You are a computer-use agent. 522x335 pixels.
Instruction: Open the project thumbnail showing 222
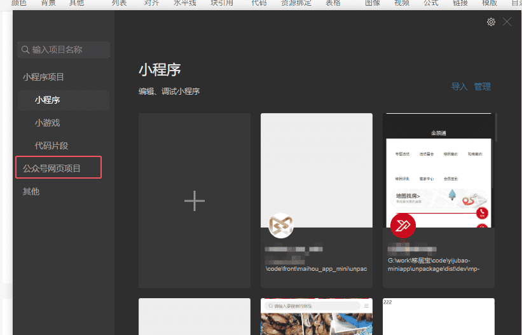click(439, 317)
